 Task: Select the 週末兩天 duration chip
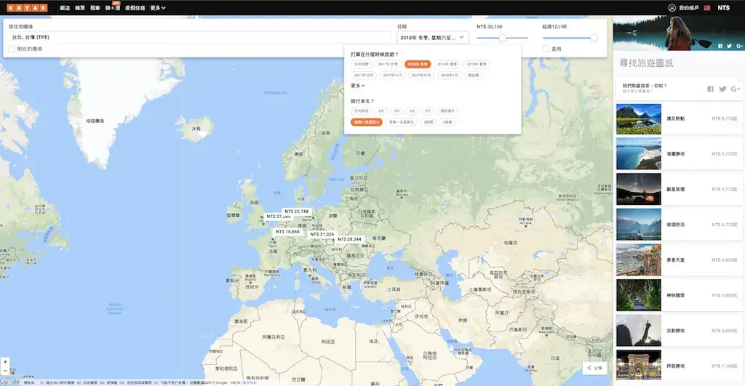(x=447, y=110)
